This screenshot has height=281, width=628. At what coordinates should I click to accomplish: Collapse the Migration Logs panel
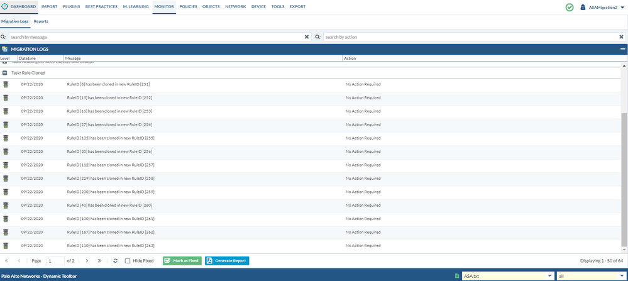[x=622, y=49]
